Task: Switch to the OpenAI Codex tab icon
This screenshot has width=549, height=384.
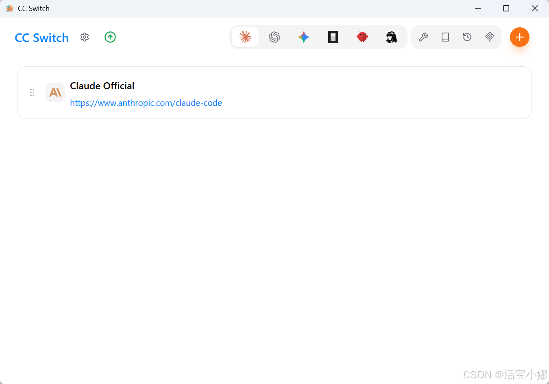Action: click(274, 37)
